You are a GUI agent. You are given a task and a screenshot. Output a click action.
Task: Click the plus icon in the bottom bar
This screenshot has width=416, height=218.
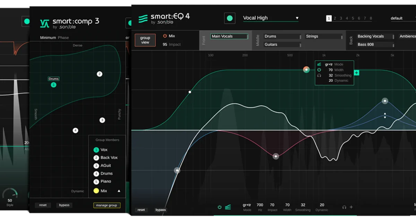coord(351,207)
